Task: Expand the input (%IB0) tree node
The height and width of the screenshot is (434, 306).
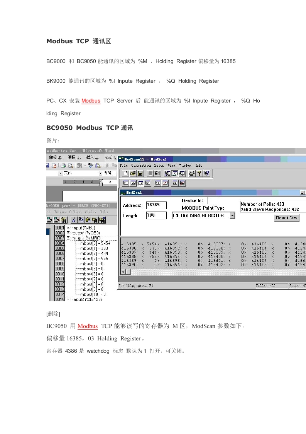Action: point(68,228)
